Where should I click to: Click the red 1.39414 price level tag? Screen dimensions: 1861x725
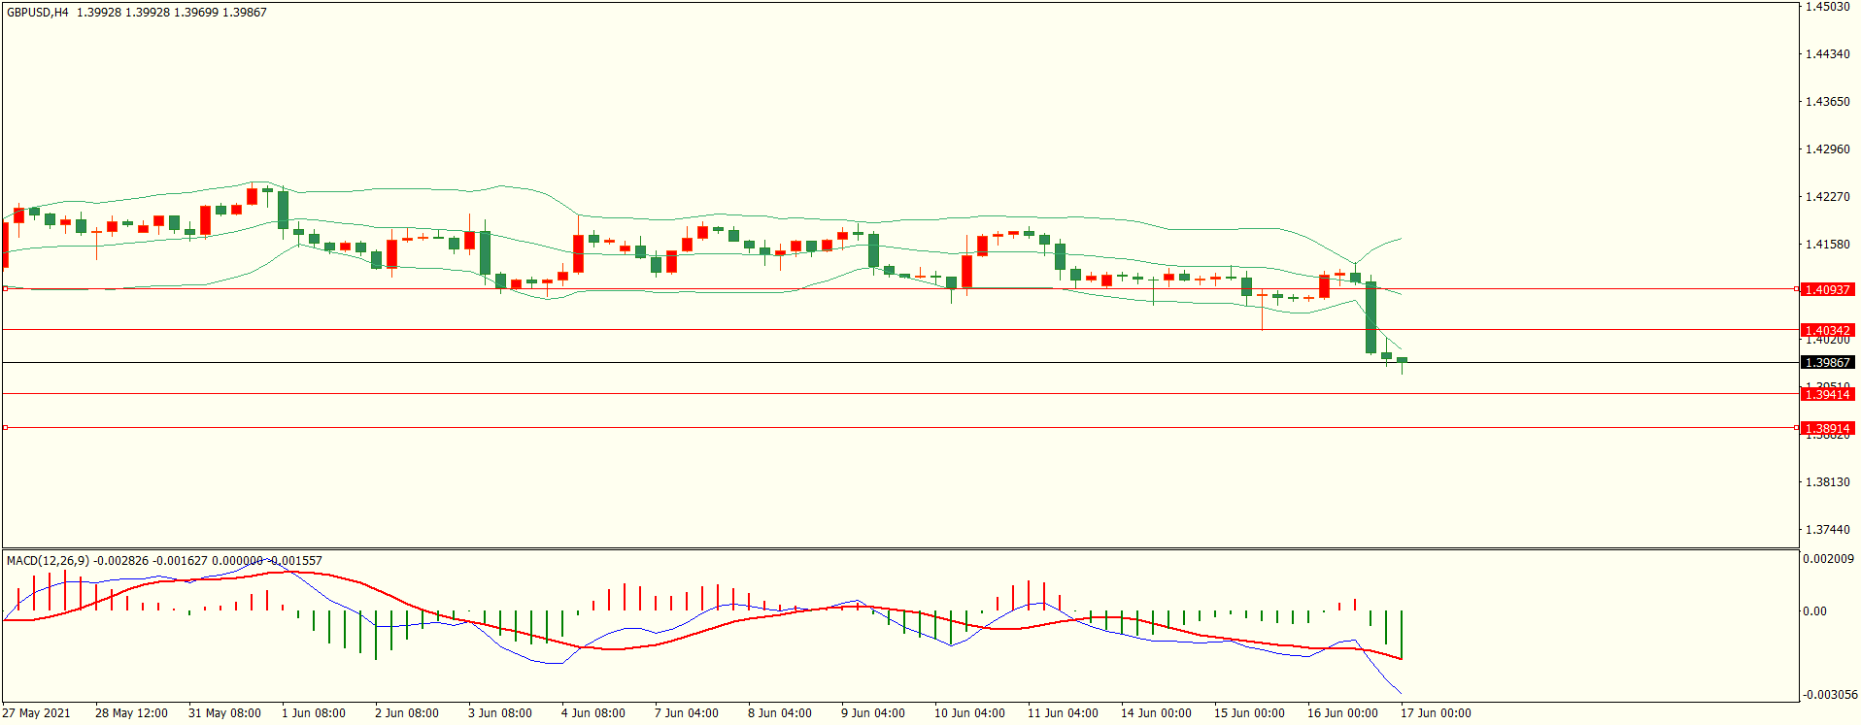point(1827,394)
